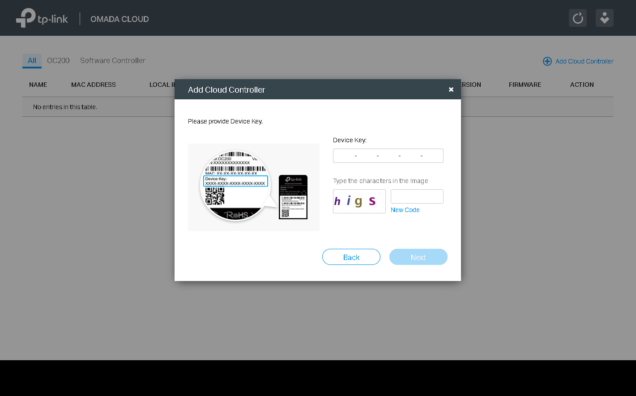Click the 'Device Key:' label
636x396 pixels.
pyautogui.click(x=350, y=140)
